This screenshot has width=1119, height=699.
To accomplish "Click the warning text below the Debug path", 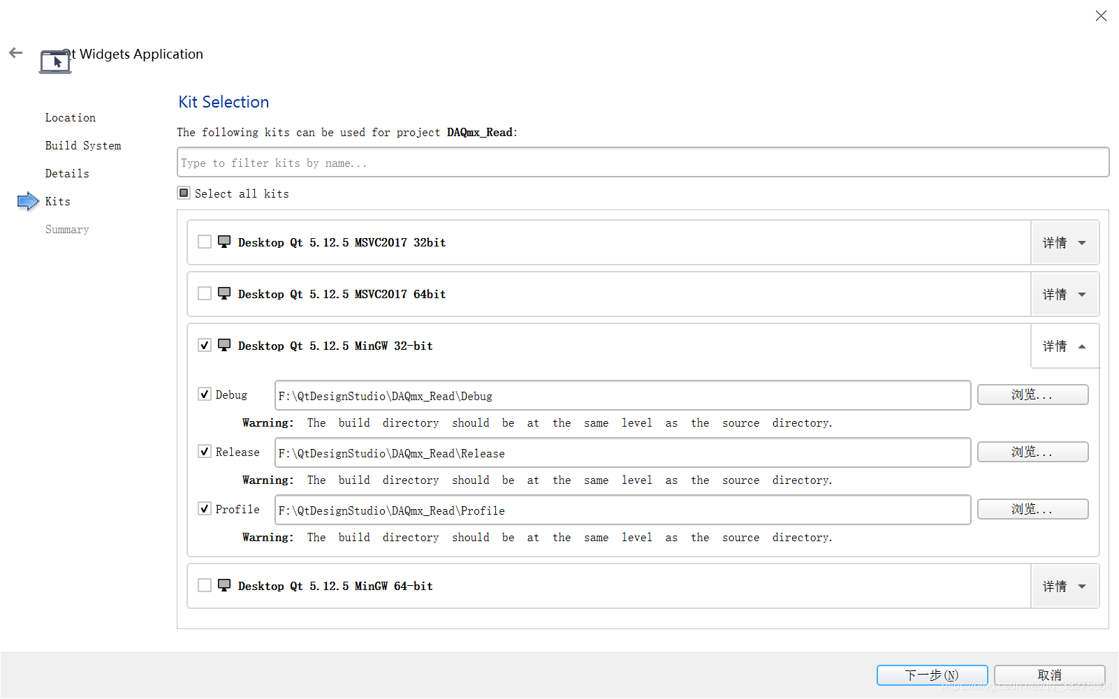I will click(537, 422).
